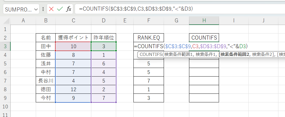This screenshot has height=117, width=285.
Task: Click the Cancel (X) formula button
Action: (x=51, y=9)
